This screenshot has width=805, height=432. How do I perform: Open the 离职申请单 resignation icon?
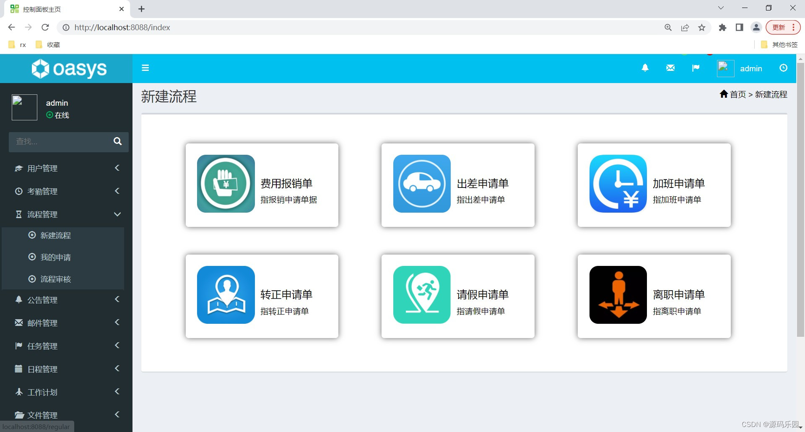click(617, 295)
